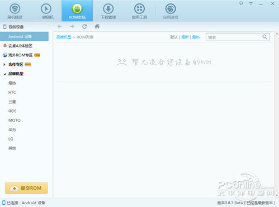Click the forward arrow navigation icon

pyautogui.click(x=72, y=27)
